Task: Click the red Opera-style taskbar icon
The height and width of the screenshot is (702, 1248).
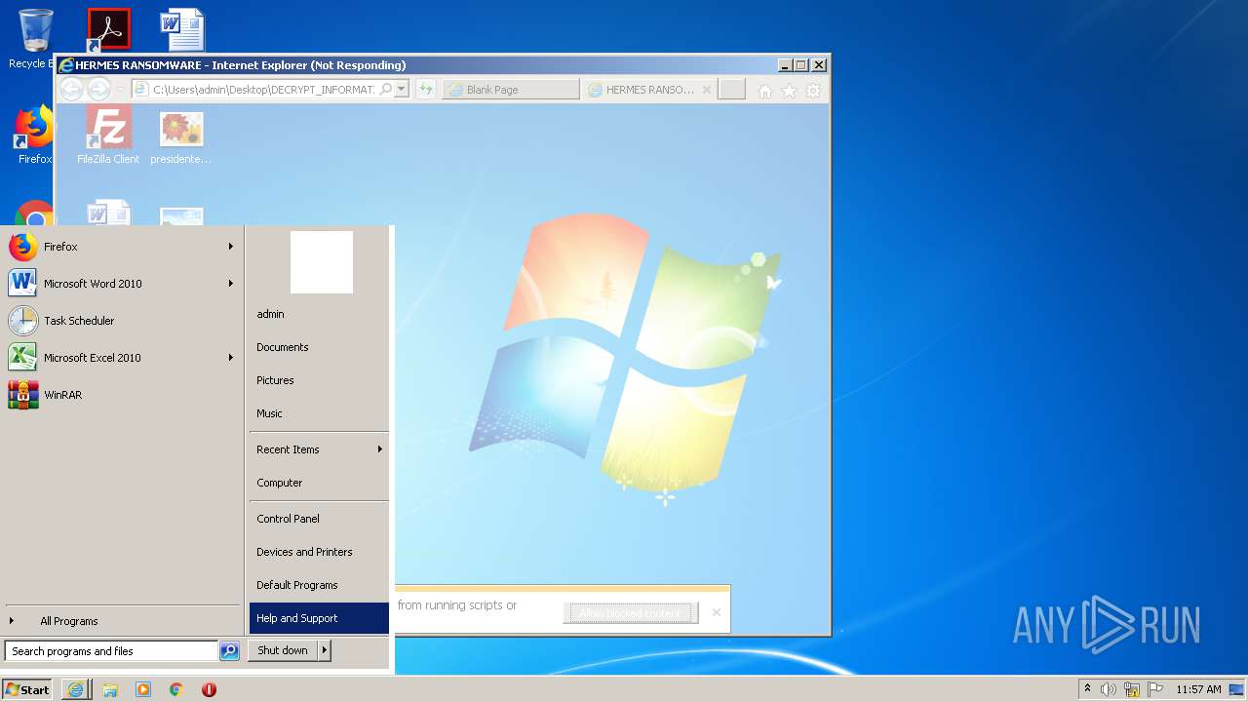Action: click(x=209, y=689)
